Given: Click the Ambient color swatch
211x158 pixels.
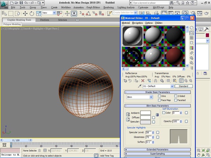Looking at the screenshot, I should [x=146, y=113].
